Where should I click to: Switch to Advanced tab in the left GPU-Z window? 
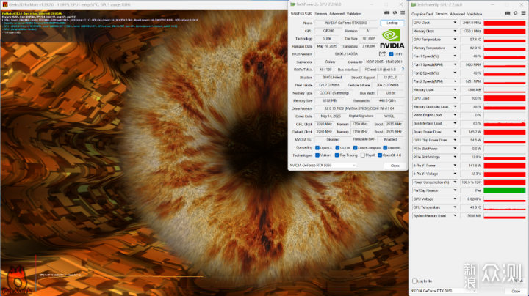(337, 14)
